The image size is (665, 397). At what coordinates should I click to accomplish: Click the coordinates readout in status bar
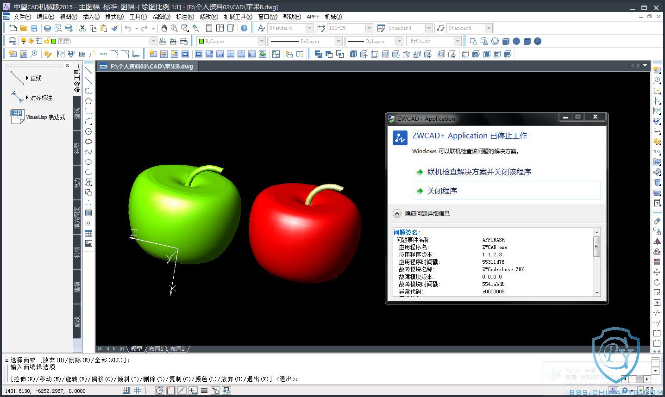pyautogui.click(x=45, y=391)
